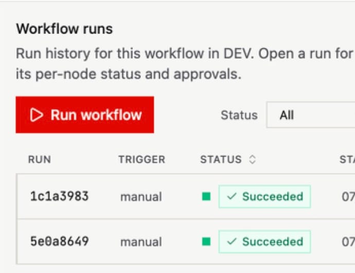
Task: Click the RUN column header
Action: 40,159
